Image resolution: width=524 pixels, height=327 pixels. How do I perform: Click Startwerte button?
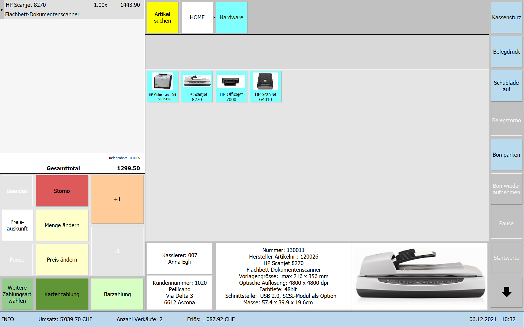coord(507,258)
